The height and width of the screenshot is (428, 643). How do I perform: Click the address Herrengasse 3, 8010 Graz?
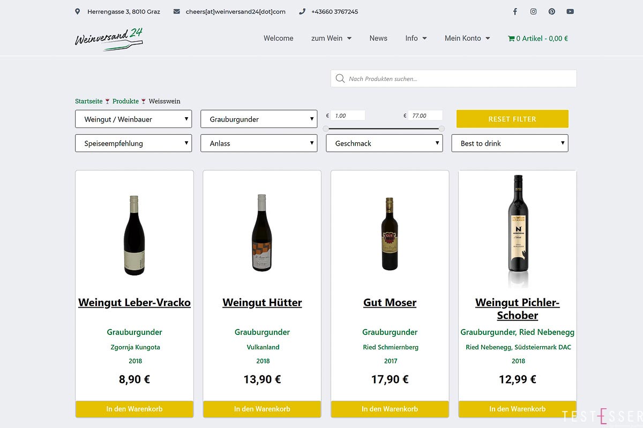(x=124, y=11)
